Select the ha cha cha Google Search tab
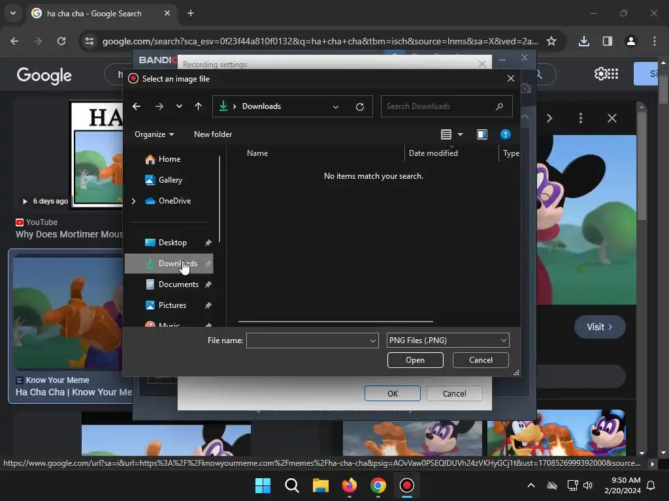669x501 pixels. (x=101, y=14)
